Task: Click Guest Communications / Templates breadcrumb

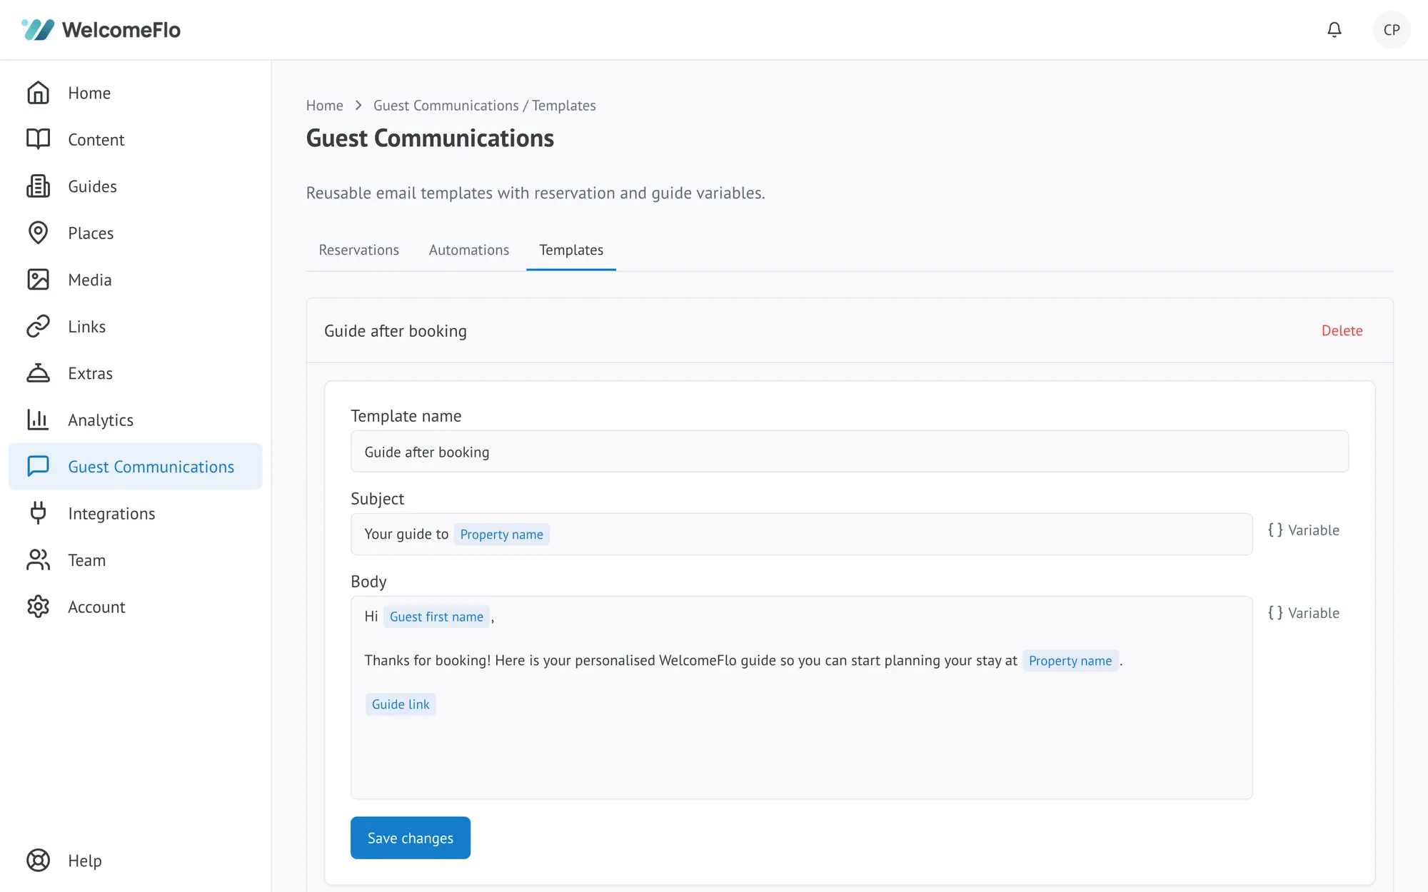Action: (x=485, y=106)
